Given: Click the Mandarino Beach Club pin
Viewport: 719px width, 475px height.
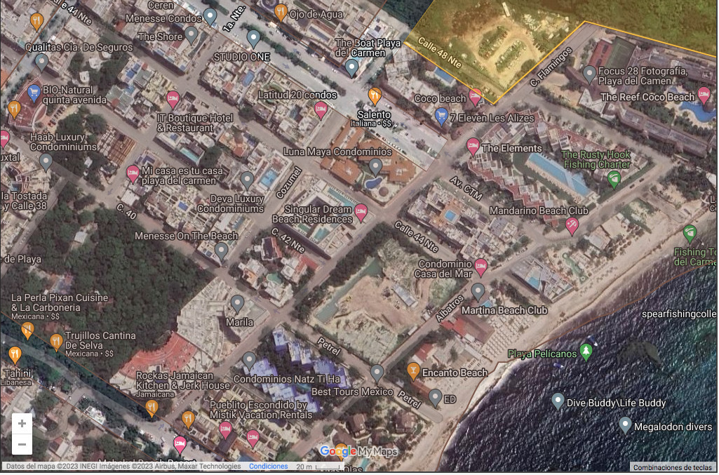Looking at the screenshot, I should tap(572, 225).
